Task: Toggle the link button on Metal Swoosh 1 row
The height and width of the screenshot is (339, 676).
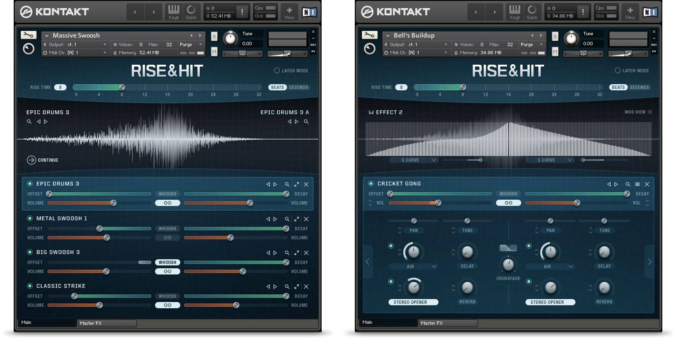Action: 167,237
